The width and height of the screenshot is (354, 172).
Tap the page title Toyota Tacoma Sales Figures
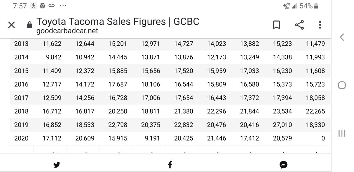click(102, 22)
